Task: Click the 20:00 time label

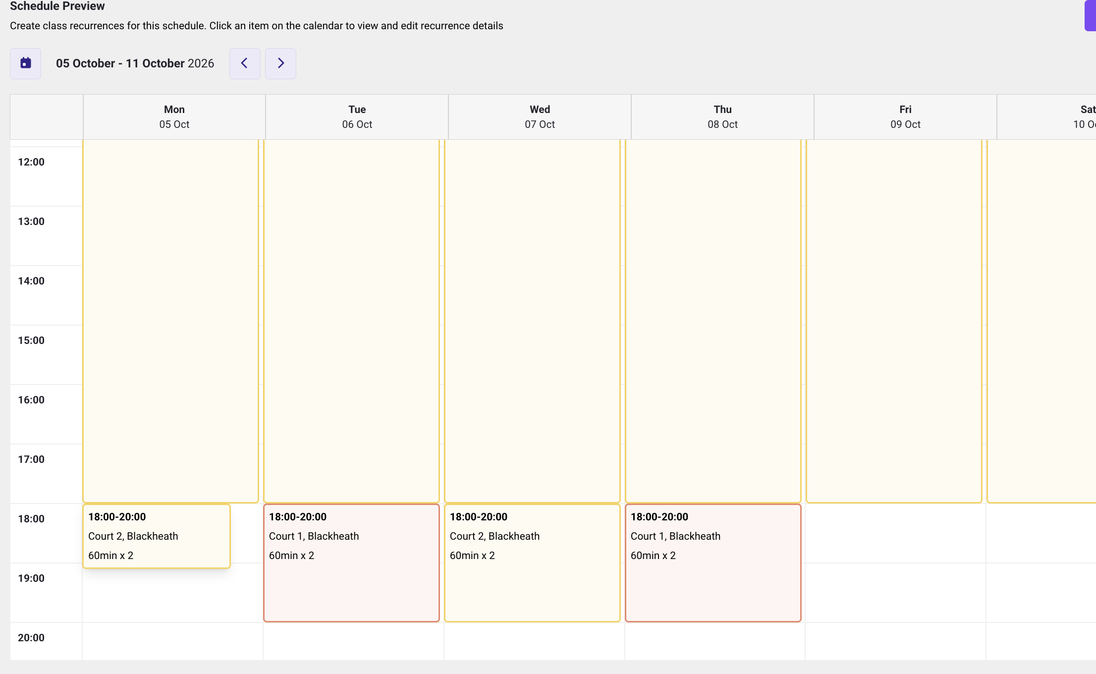Action: tap(31, 638)
